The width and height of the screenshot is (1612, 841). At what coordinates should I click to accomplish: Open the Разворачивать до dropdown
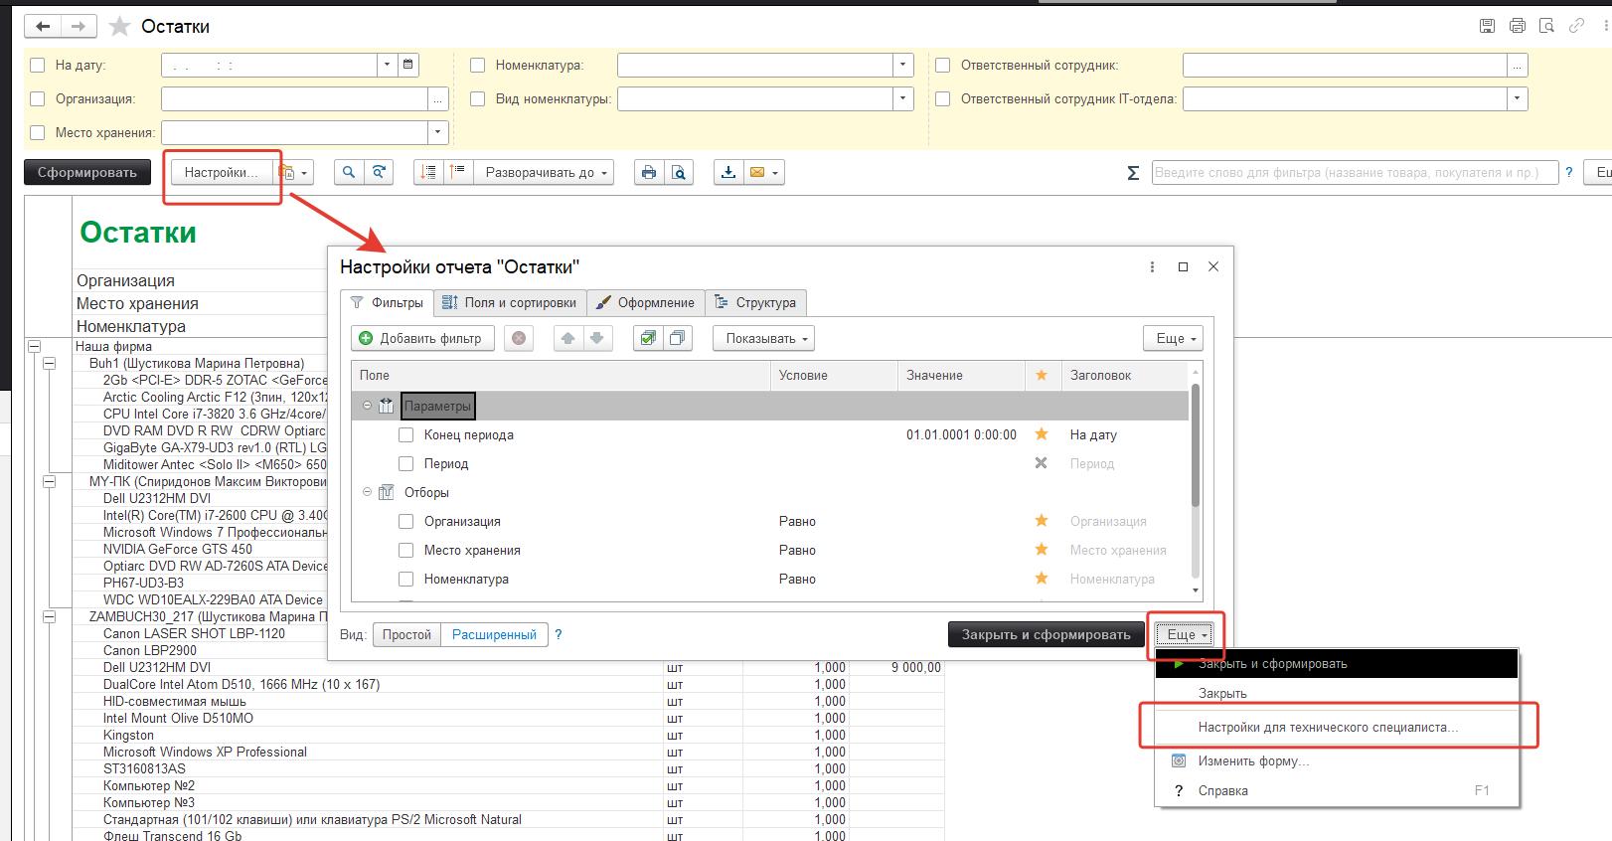tap(544, 173)
